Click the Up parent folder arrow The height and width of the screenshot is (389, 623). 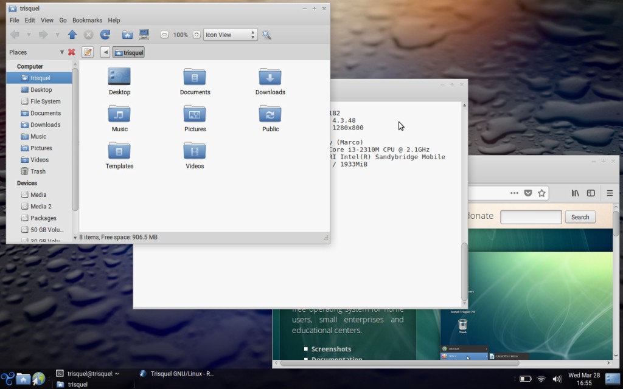click(72, 35)
